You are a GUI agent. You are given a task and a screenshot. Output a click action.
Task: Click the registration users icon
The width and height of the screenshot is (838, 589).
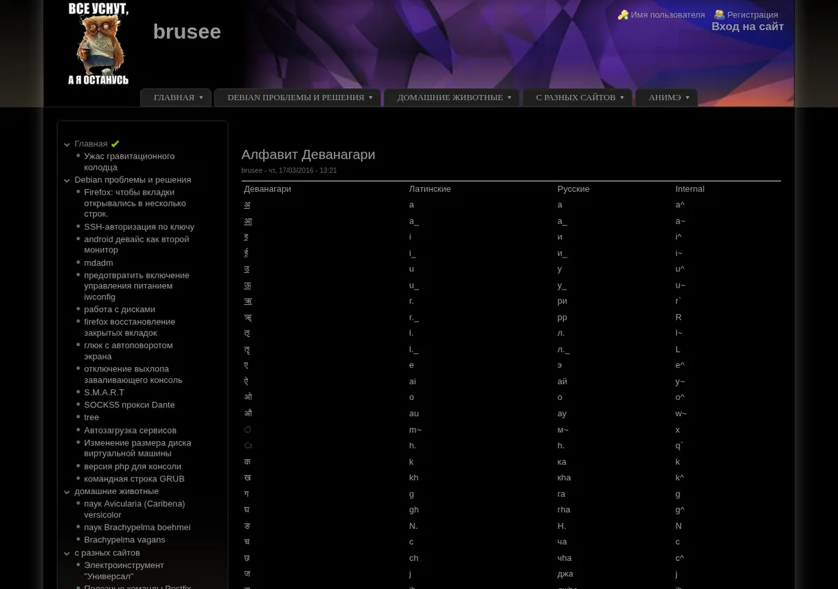tap(719, 15)
